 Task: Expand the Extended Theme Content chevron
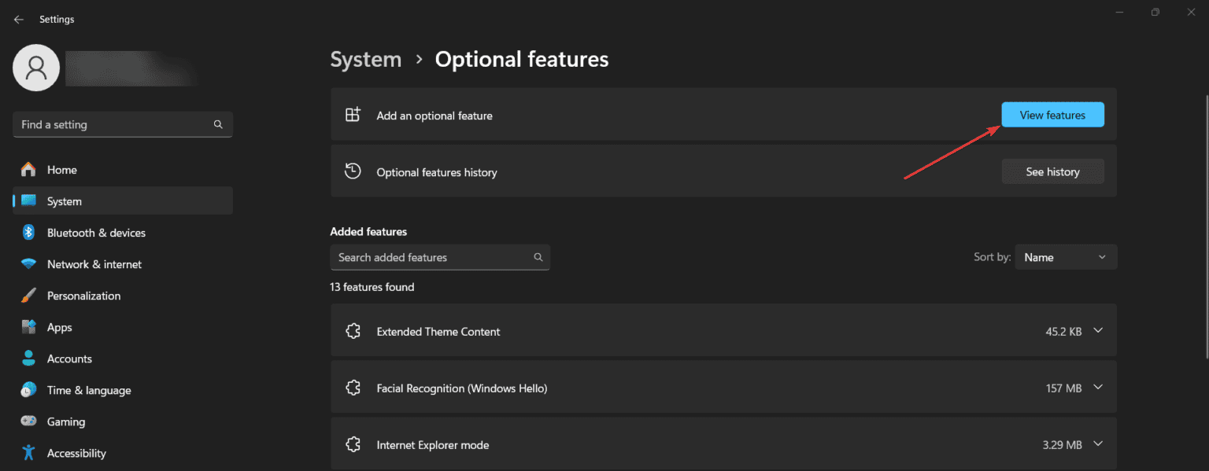point(1099,331)
